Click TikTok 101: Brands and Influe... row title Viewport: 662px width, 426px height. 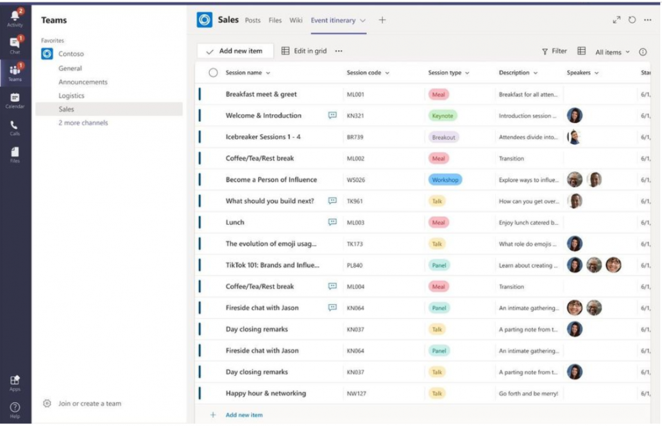tap(273, 265)
